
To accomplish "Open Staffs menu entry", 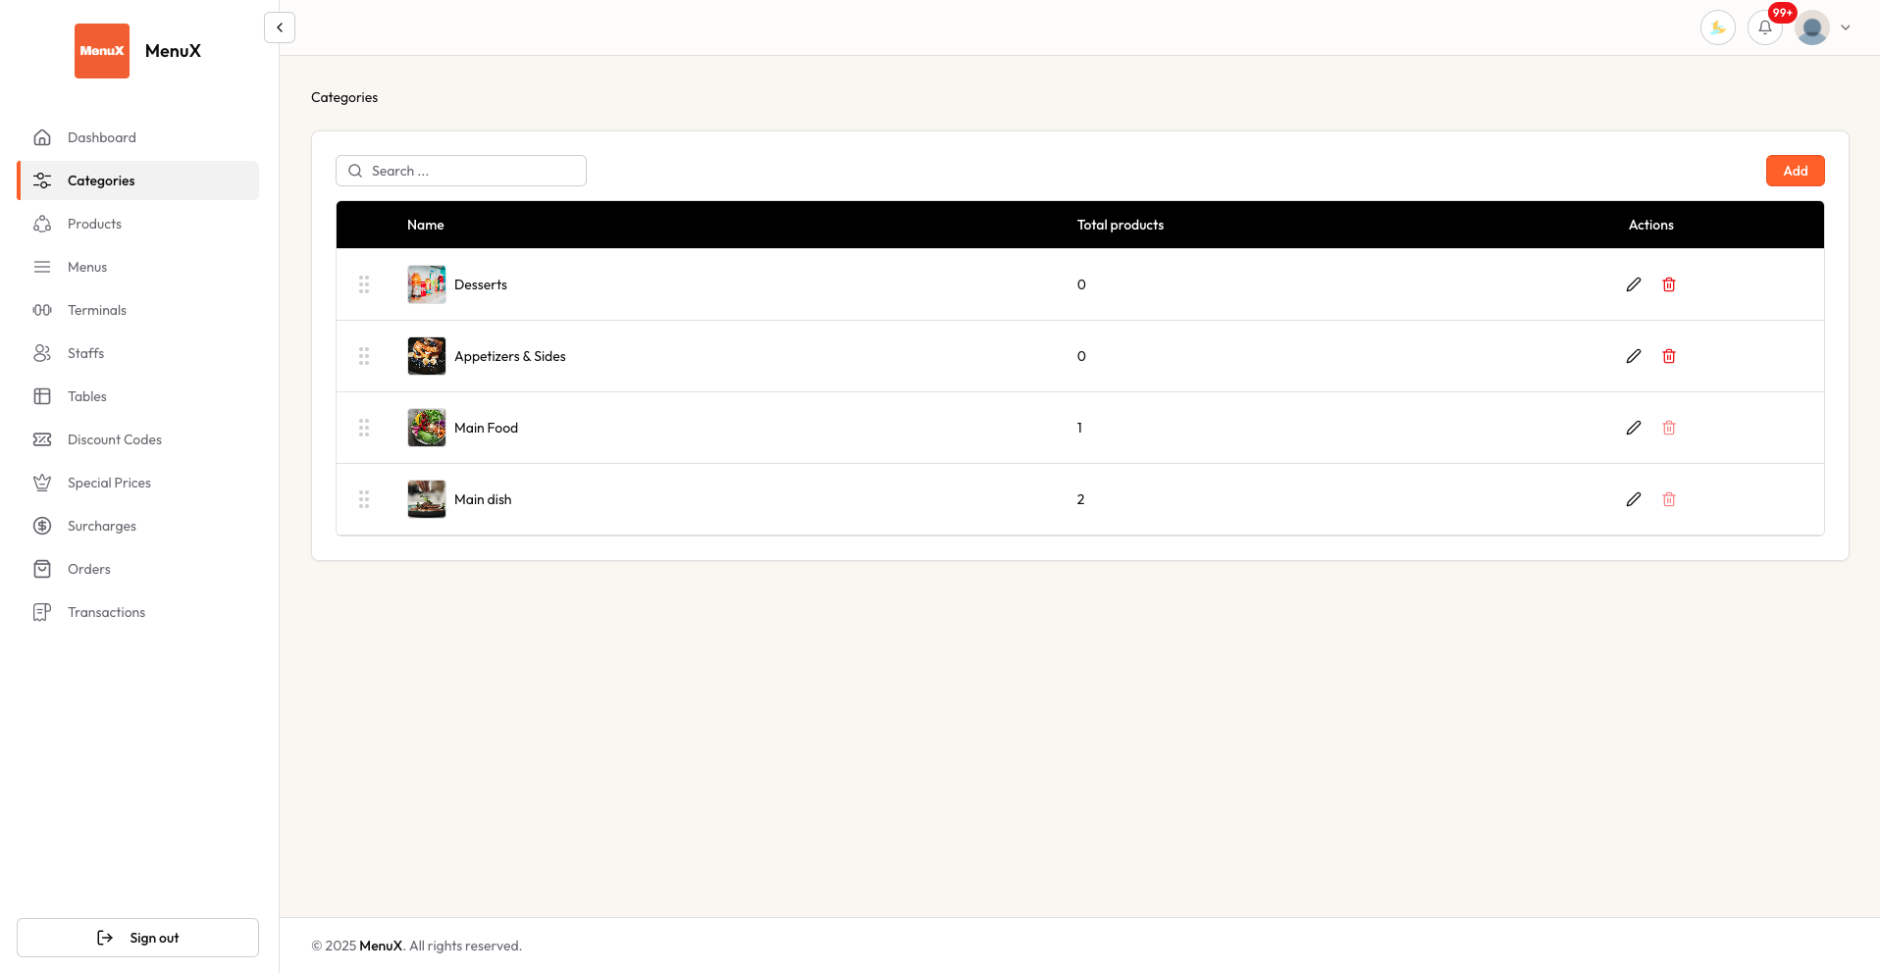I will click(x=137, y=353).
